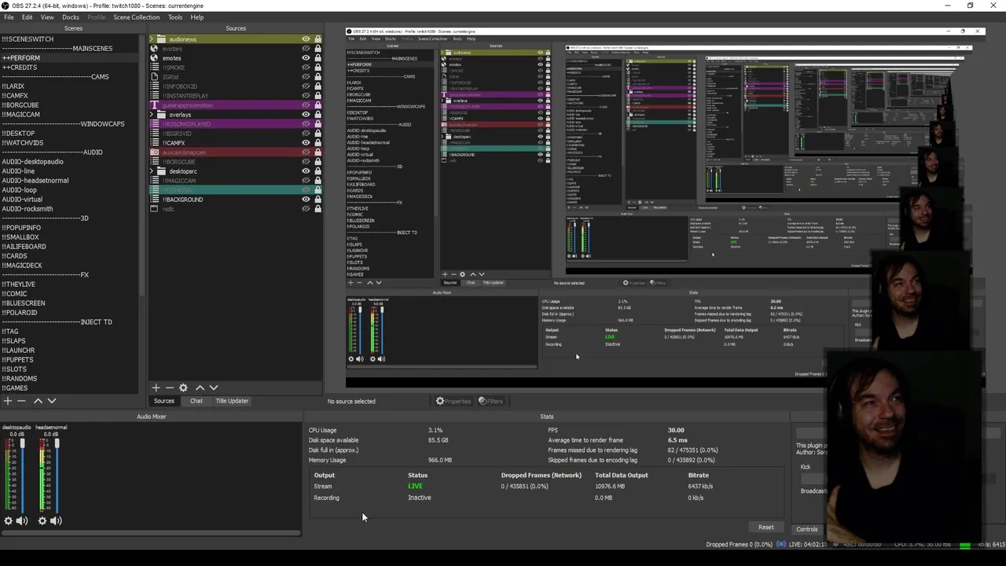Click the browser globe icon of evotars source
This screenshot has width=1006, height=566.
[x=154, y=49]
